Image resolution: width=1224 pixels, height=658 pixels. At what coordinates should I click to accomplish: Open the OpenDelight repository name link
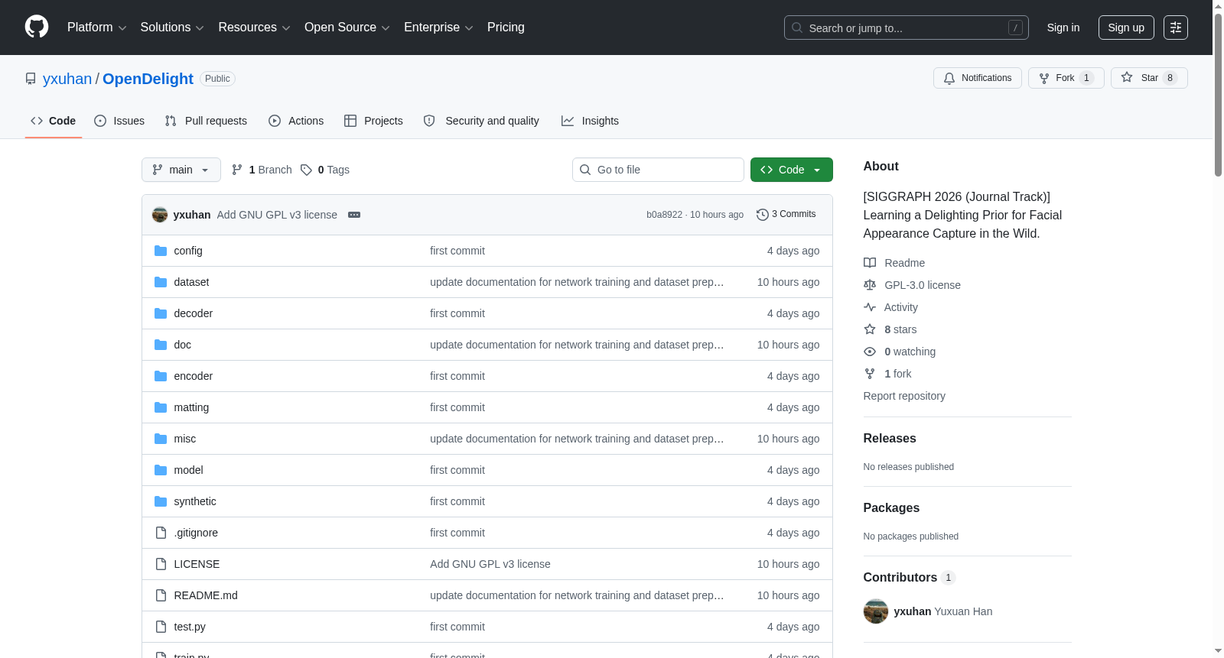pos(148,79)
